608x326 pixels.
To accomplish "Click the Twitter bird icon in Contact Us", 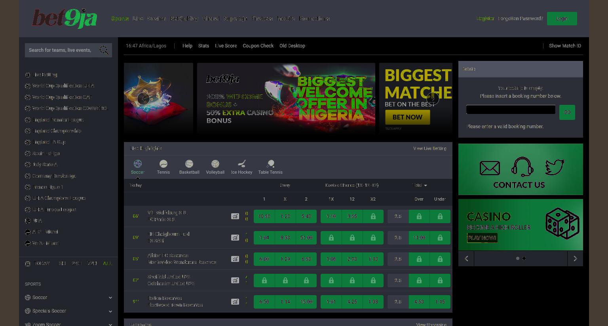I will [x=554, y=167].
